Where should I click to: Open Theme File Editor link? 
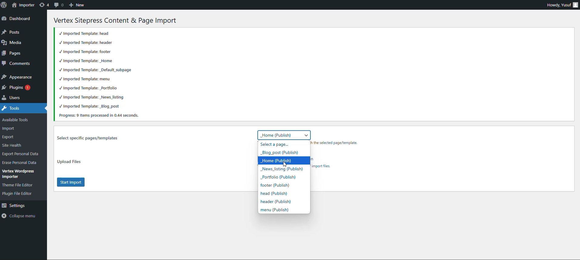click(x=17, y=185)
